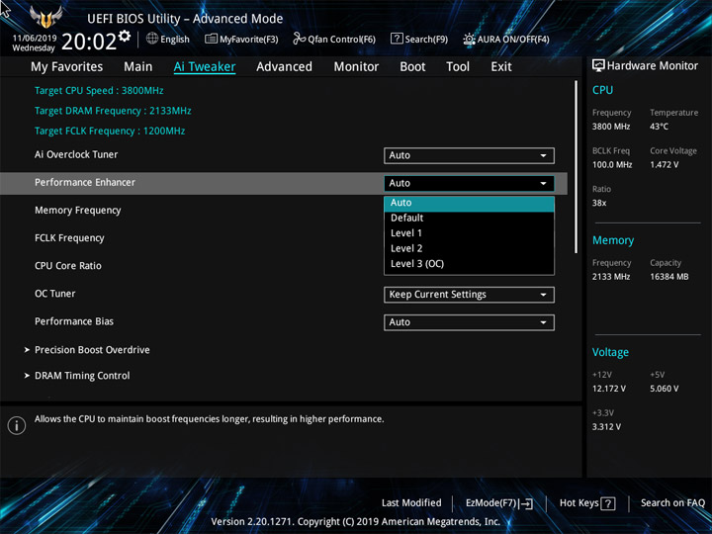This screenshot has height=534, width=712.
Task: Open the Performance Bias dropdown
Action: coord(469,322)
